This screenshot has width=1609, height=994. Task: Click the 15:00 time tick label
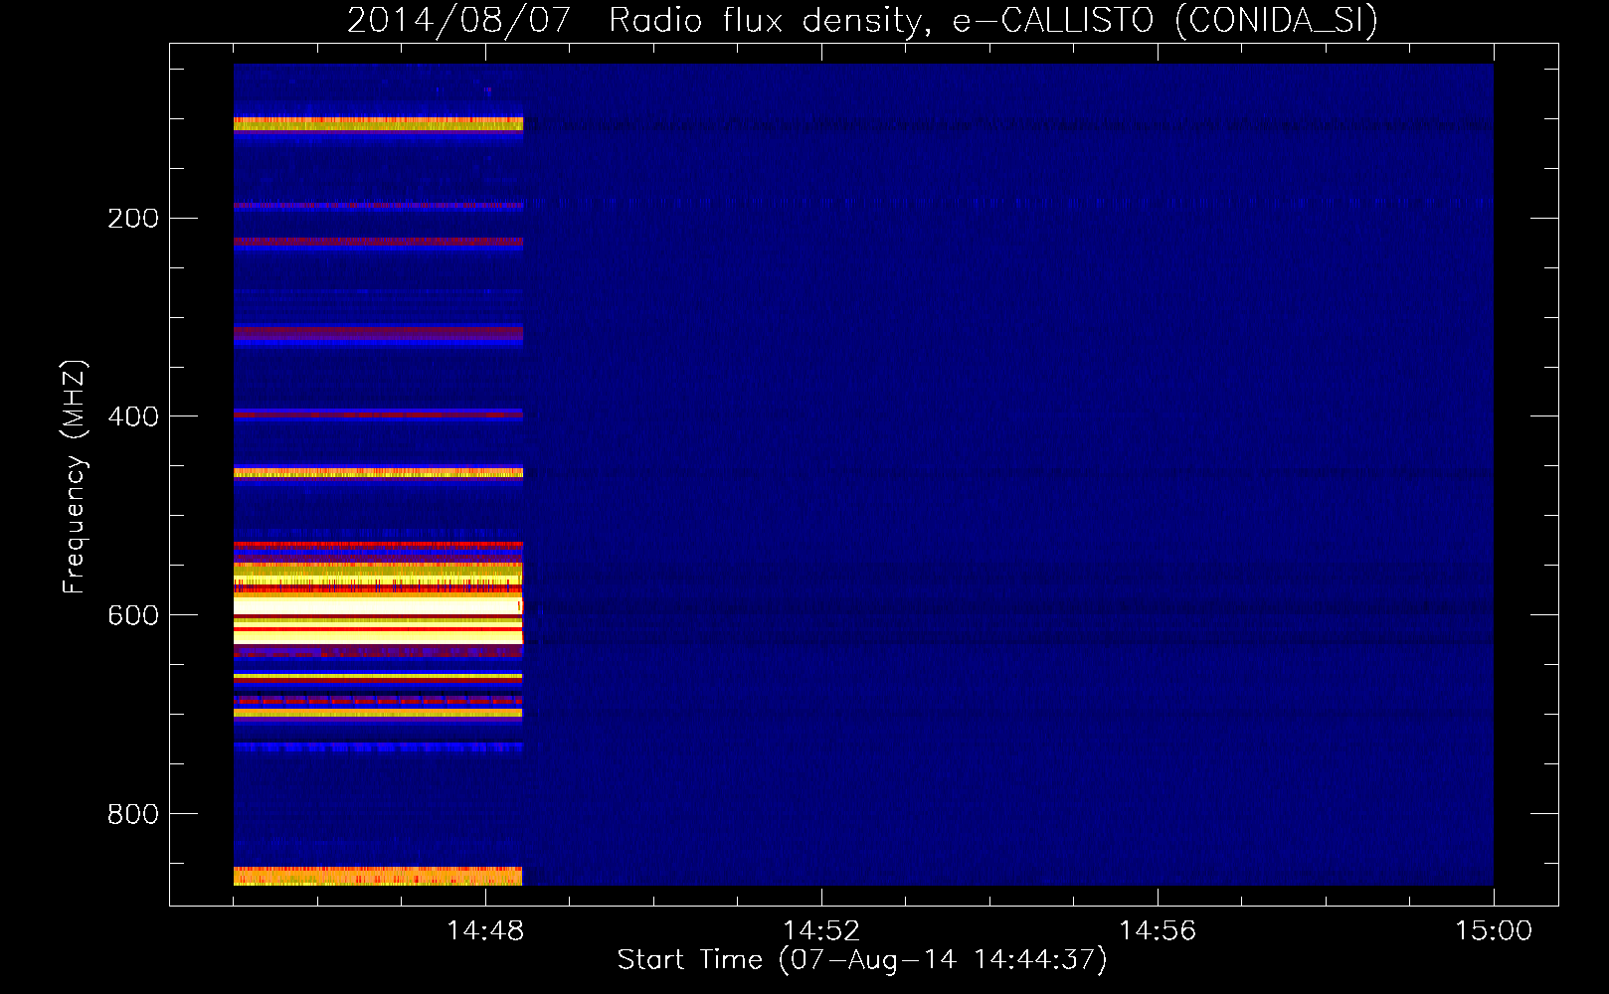point(1494,931)
